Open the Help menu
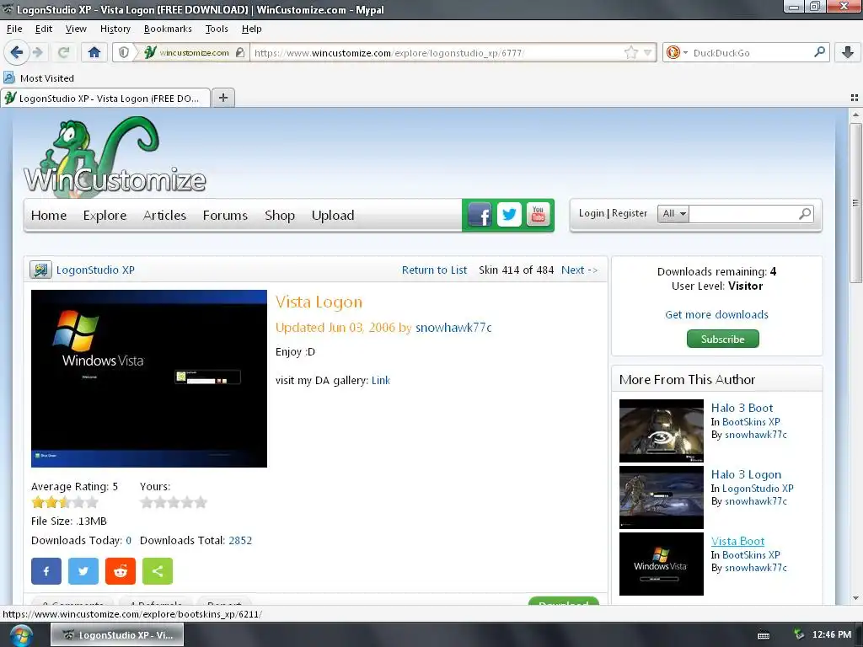The height and width of the screenshot is (647, 863). 251,29
